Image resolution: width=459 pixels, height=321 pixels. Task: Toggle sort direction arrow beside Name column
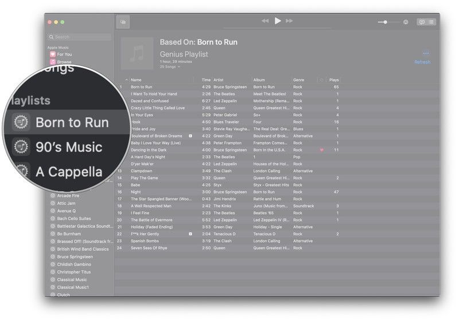tap(126, 80)
